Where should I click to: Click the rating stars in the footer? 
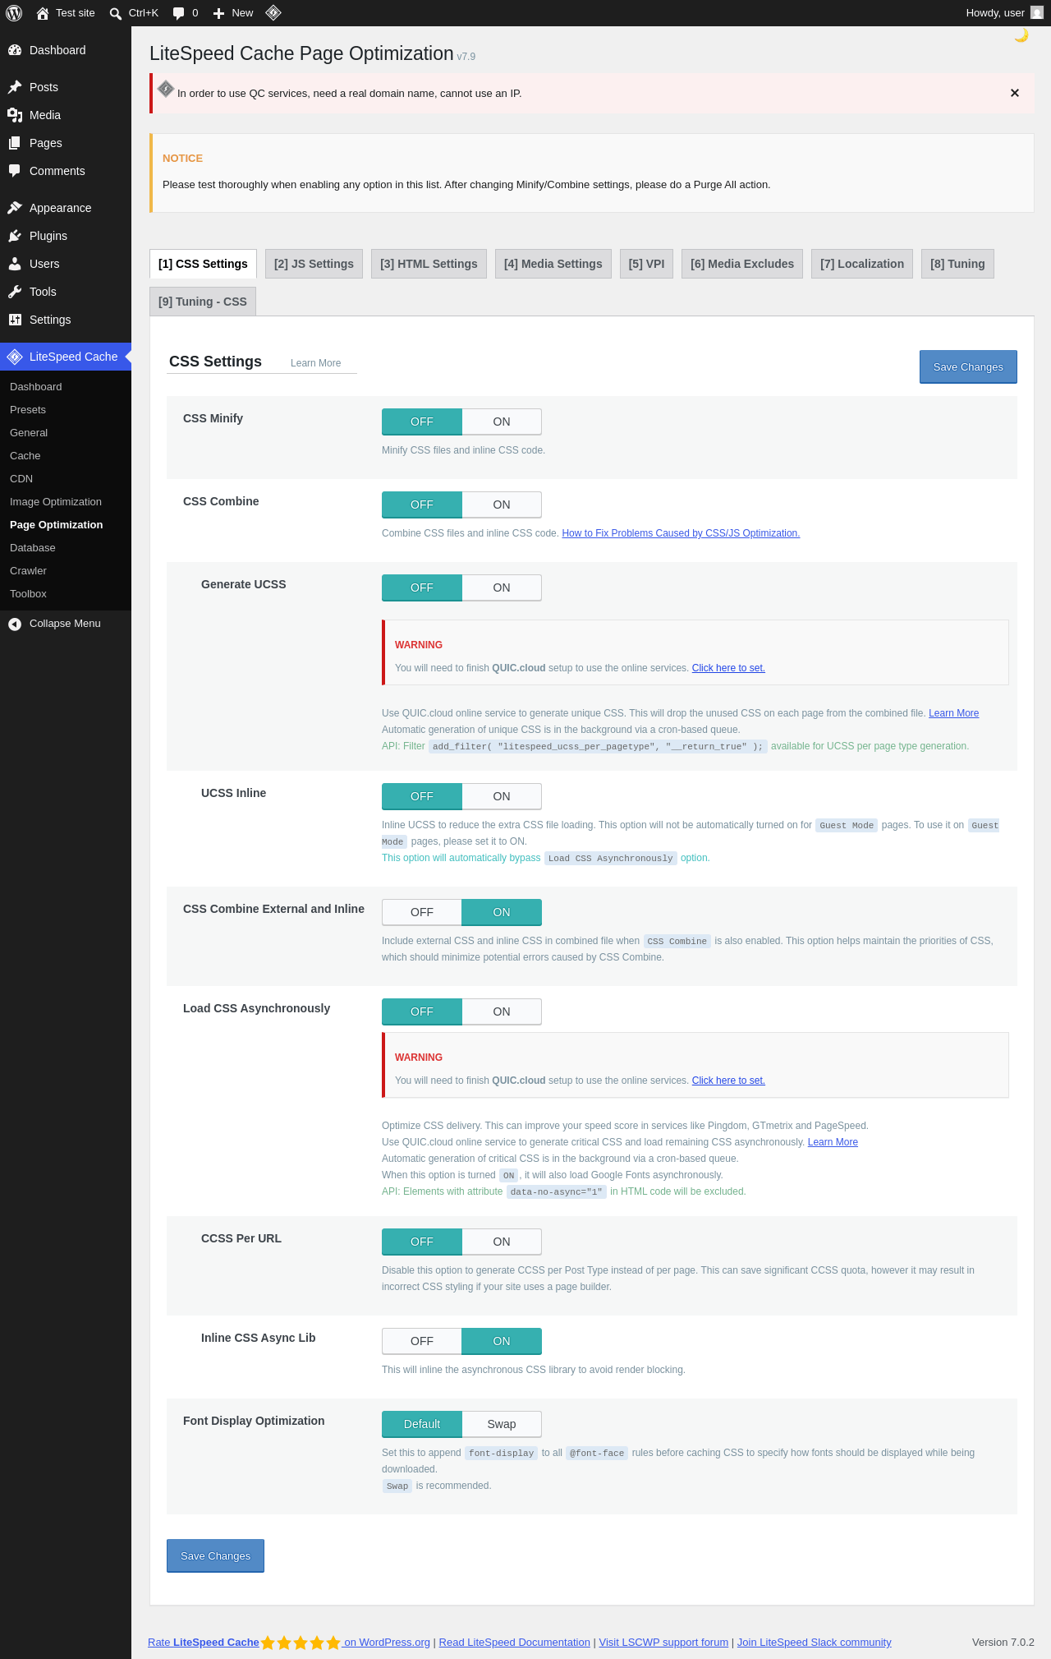coord(301,1643)
